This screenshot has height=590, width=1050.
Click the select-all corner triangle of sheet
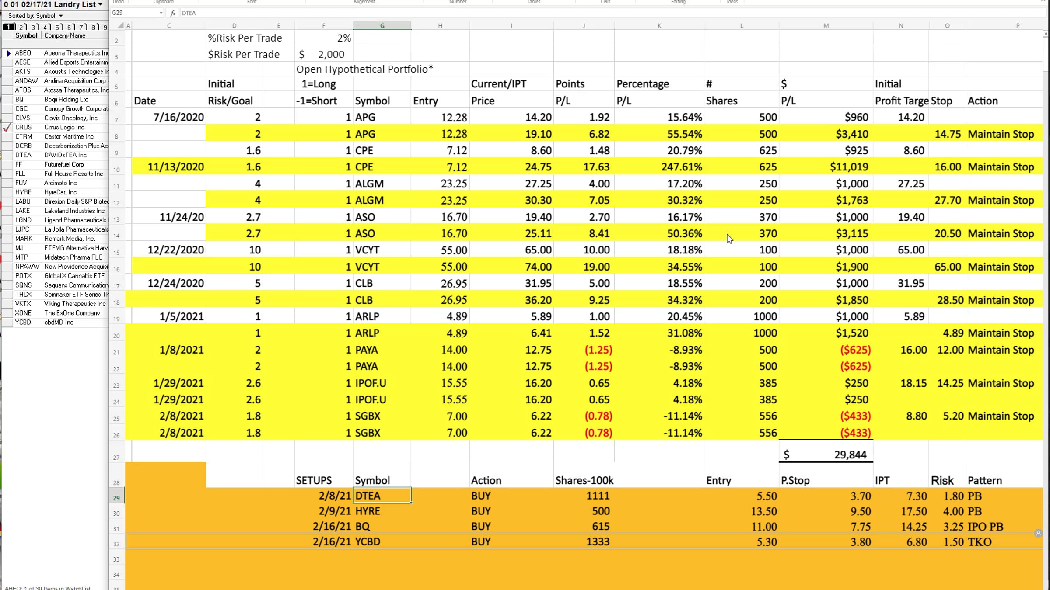point(120,26)
